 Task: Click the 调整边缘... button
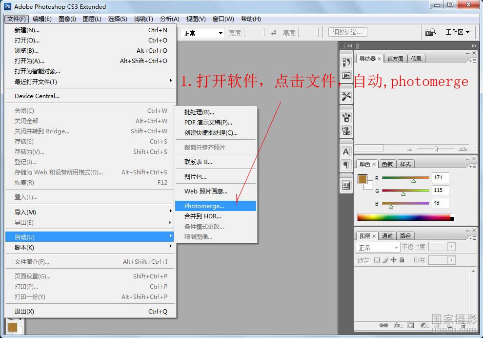tap(347, 33)
